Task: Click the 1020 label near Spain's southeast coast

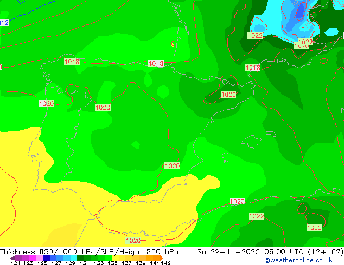Action: pos(172,165)
